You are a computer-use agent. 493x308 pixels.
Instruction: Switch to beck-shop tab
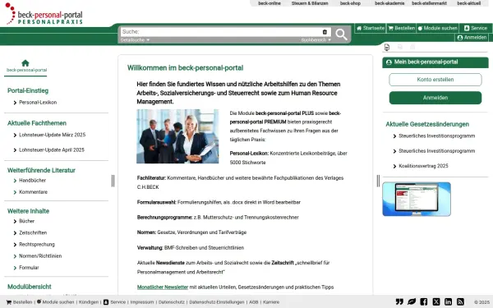tap(350, 3)
